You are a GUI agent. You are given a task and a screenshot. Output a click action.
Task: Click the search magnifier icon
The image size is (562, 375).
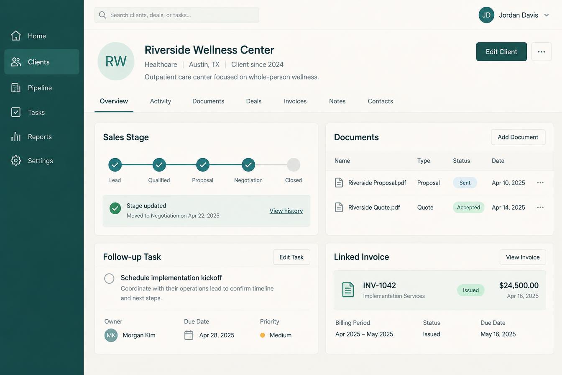coord(102,15)
